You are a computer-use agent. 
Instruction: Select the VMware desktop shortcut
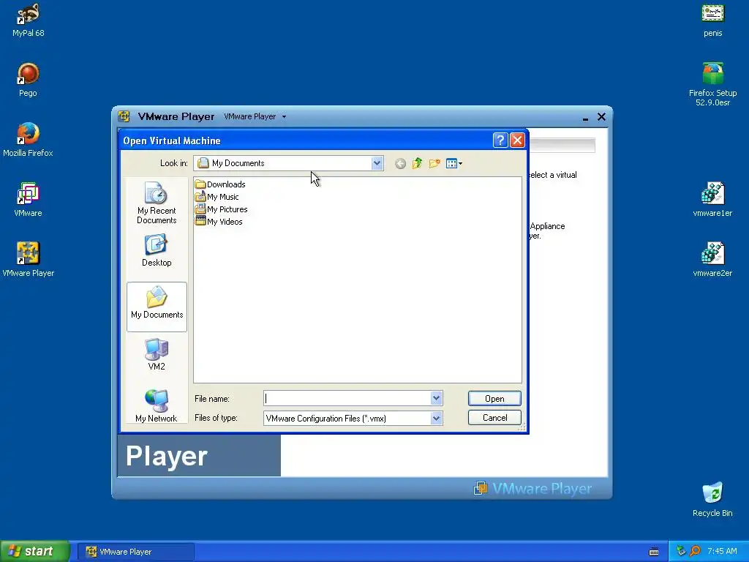point(29,200)
